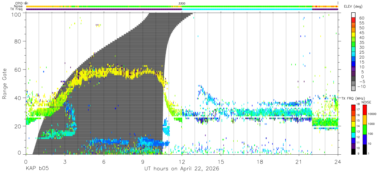
Task: Click the Noise row label at top
Action: click(18, 6)
